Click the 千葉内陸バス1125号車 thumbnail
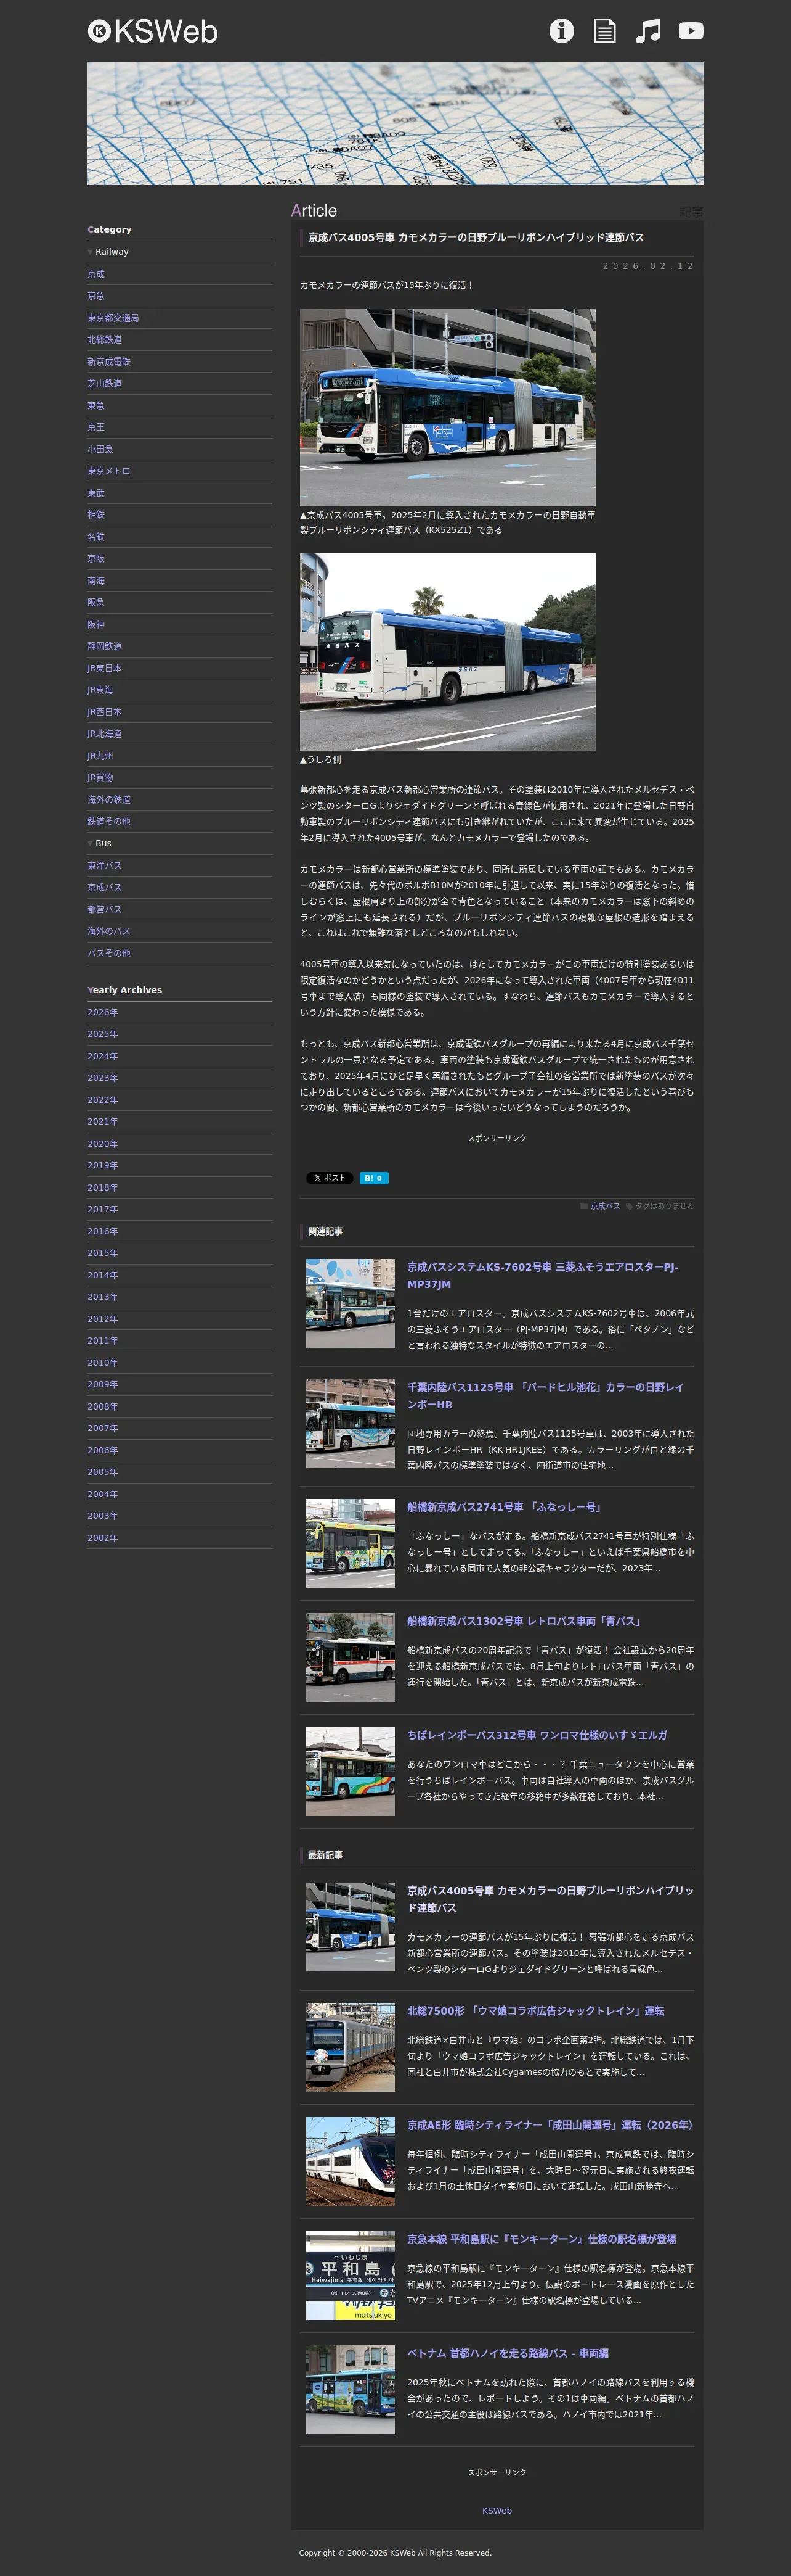The width and height of the screenshot is (791, 2576). click(351, 1423)
